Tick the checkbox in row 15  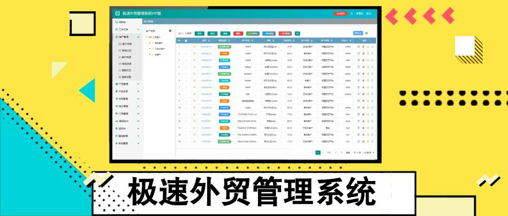click(186, 141)
